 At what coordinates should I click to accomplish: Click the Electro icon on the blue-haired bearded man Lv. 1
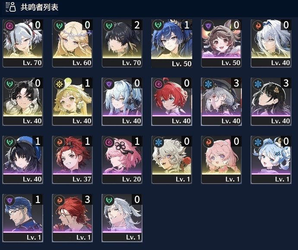(x=10, y=200)
